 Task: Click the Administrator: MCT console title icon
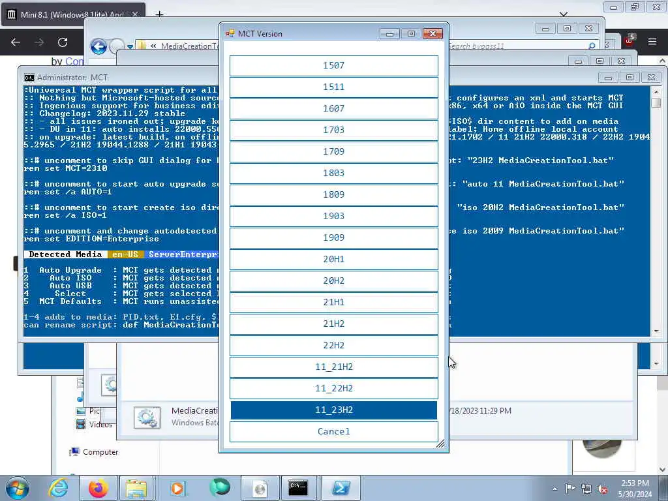pos(29,78)
